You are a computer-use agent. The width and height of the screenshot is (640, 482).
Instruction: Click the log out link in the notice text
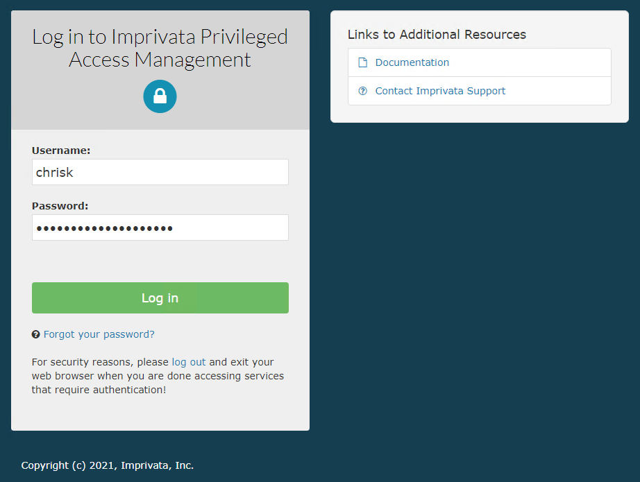(x=188, y=361)
